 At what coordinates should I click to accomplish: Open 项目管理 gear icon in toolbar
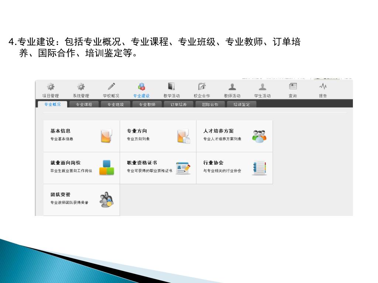[x=51, y=86]
